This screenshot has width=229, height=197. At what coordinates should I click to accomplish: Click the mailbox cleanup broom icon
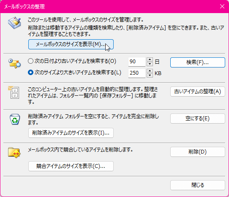tap(14, 23)
